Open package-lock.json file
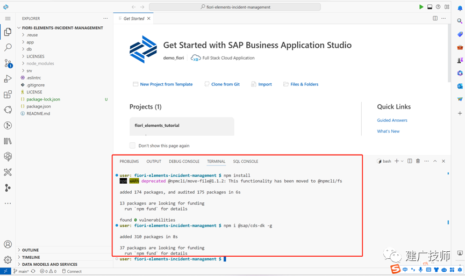The image size is (465, 276). coord(44,99)
